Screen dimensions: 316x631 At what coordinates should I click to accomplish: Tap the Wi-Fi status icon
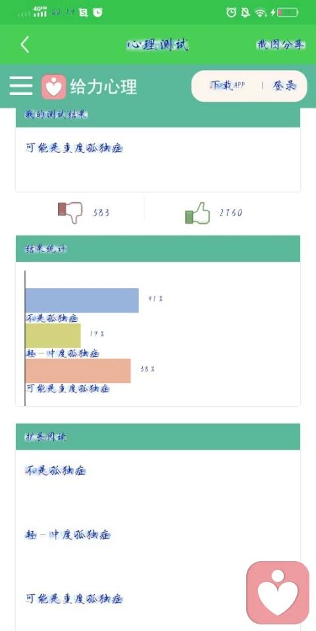(x=260, y=13)
